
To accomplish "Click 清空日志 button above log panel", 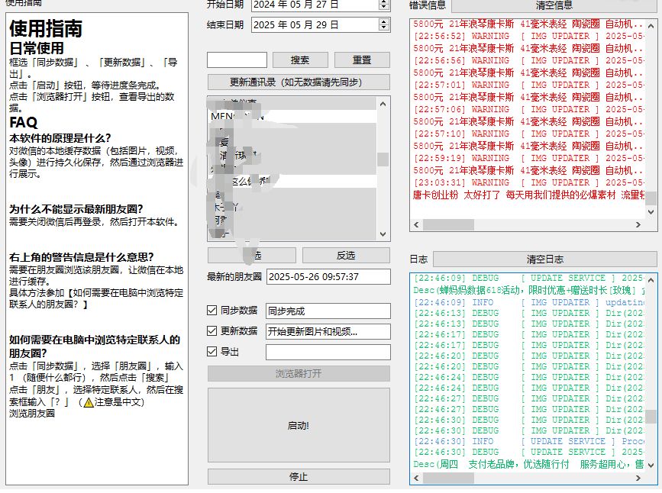I will 545,259.
